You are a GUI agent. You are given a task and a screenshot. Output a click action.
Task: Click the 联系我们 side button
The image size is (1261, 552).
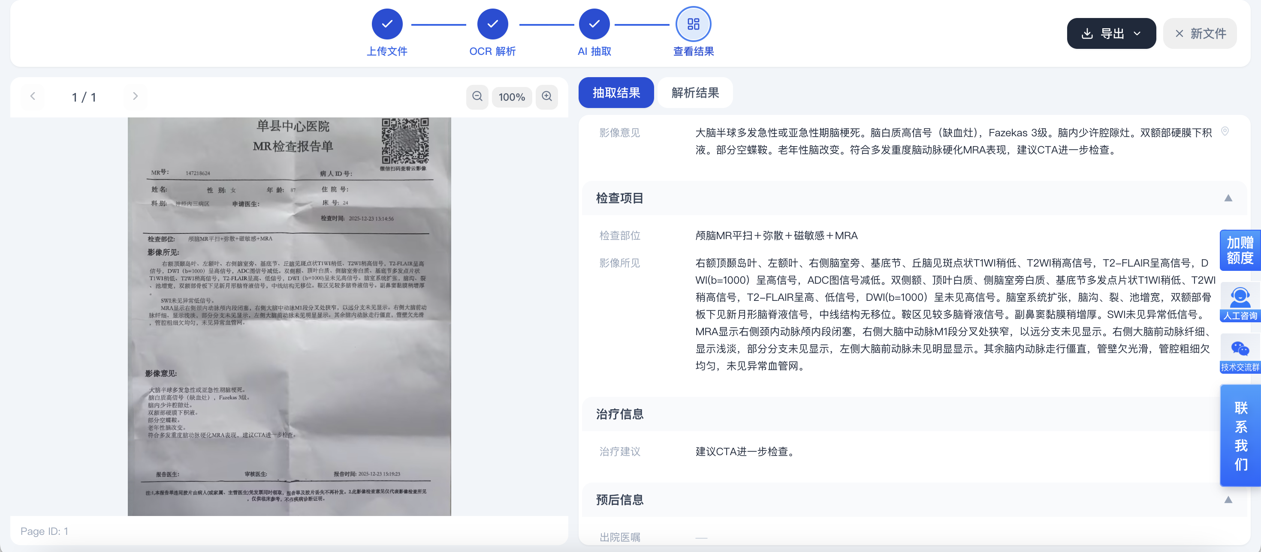1240,435
